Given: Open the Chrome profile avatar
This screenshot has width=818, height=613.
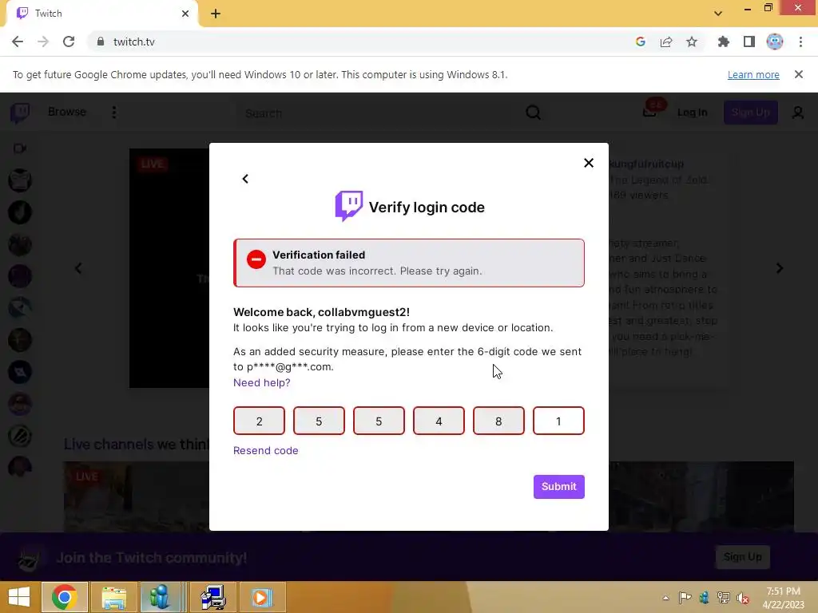Looking at the screenshot, I should coord(775,42).
